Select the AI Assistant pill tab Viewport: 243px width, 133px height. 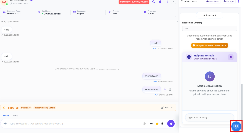pyautogui.click(x=210, y=15)
